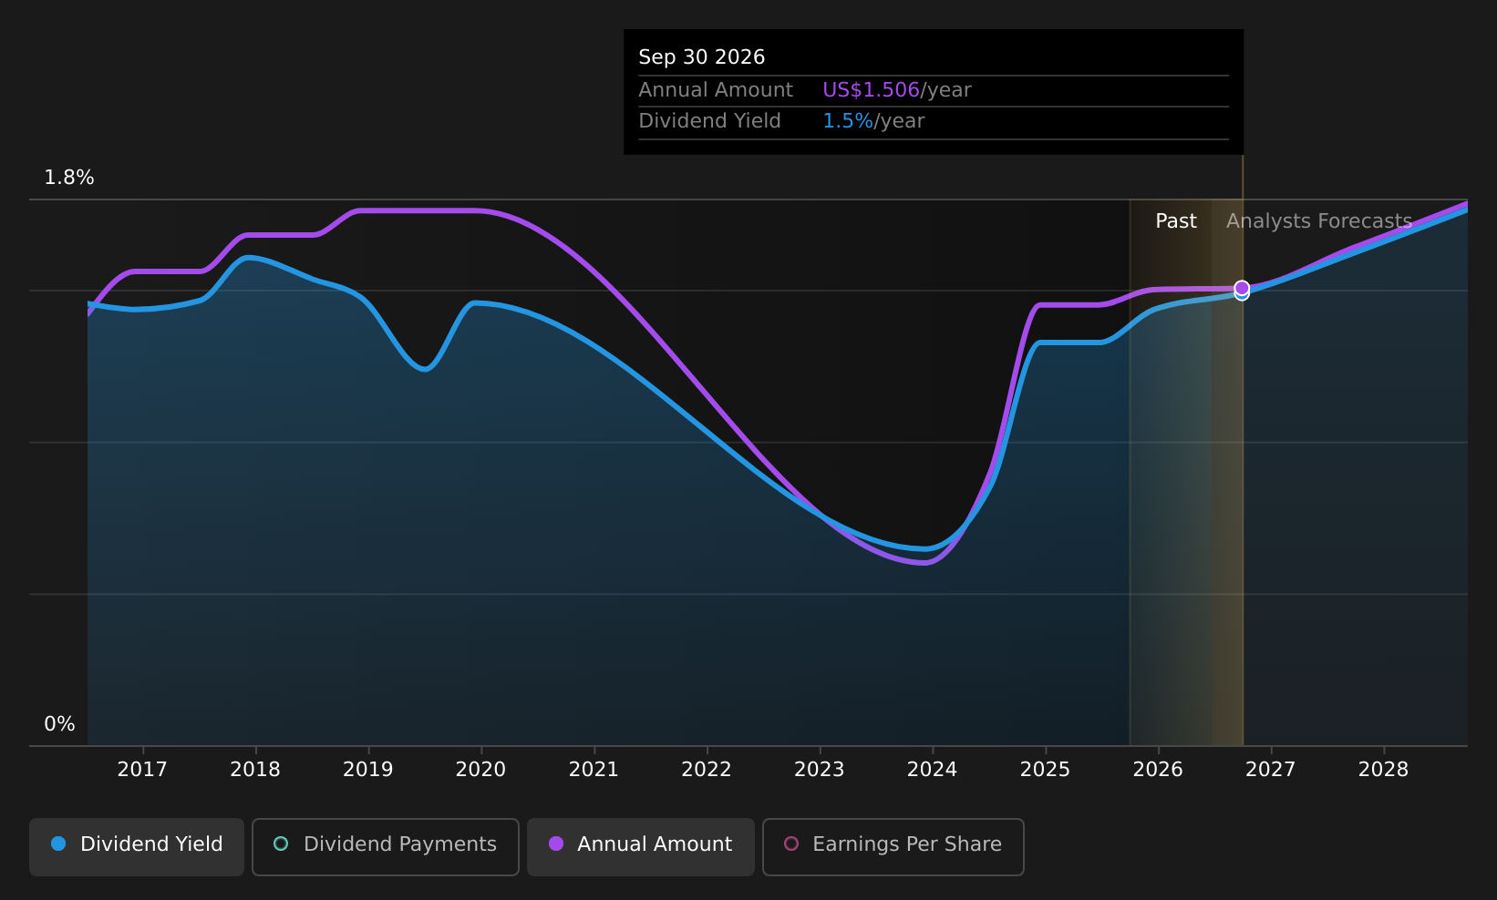Toggle the Annual Amount series
1497x900 pixels.
click(x=641, y=846)
